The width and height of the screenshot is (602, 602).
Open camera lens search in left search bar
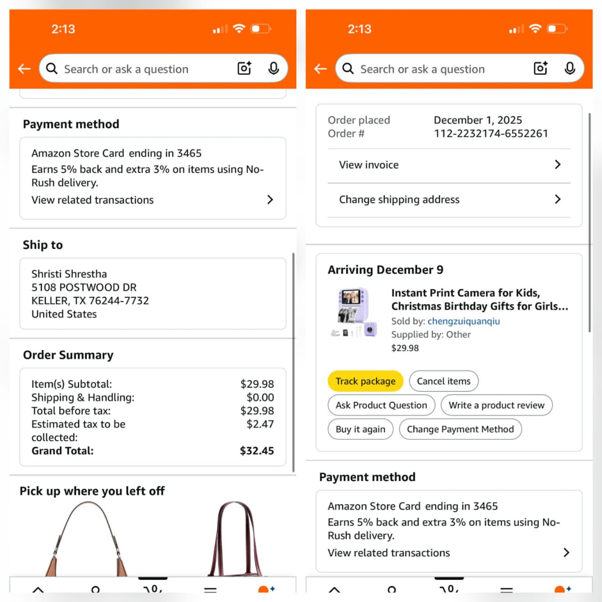click(245, 69)
